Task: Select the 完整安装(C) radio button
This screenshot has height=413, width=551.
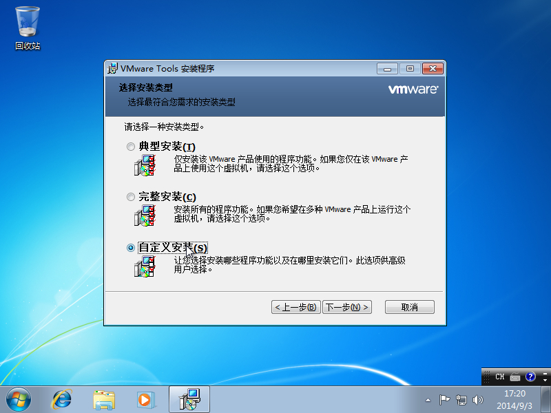Action: pos(131,197)
